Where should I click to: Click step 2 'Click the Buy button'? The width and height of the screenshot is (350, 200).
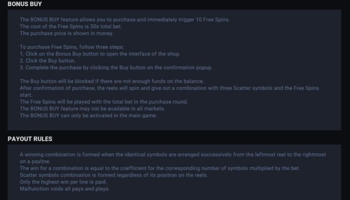tap(48, 61)
